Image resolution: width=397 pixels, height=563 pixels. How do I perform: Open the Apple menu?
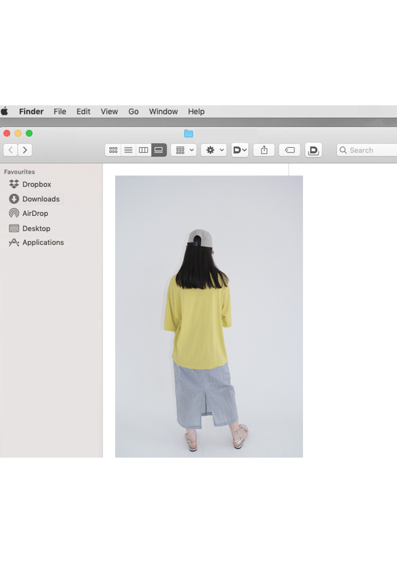point(5,111)
